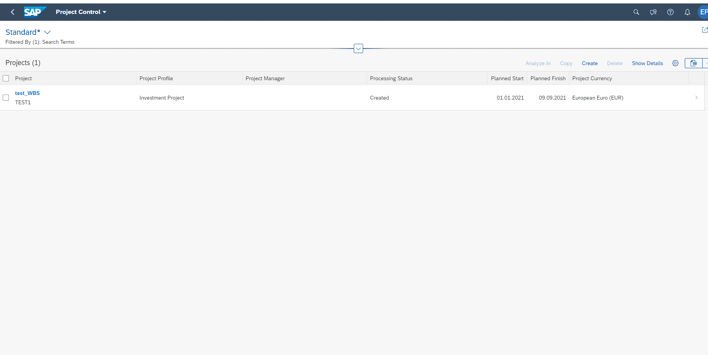
Task: Click the Create button
Action: [590, 63]
